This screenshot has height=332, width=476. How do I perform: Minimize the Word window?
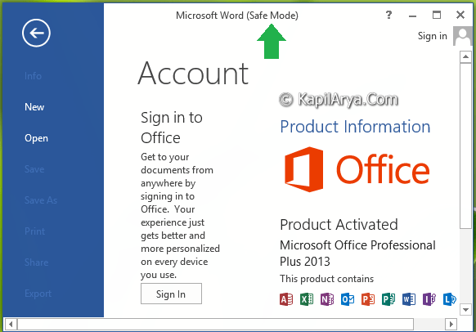pos(412,16)
